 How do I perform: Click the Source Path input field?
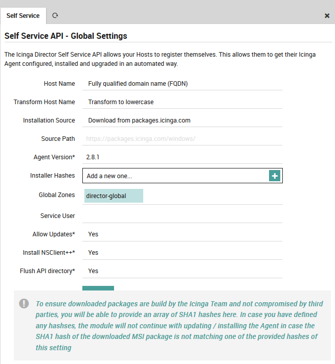(x=182, y=139)
